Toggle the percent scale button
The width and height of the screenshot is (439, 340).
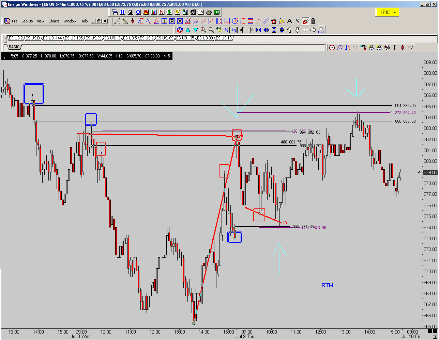coord(227,30)
